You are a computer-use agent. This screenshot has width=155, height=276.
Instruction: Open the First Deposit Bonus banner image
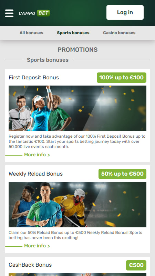(x=77, y=108)
